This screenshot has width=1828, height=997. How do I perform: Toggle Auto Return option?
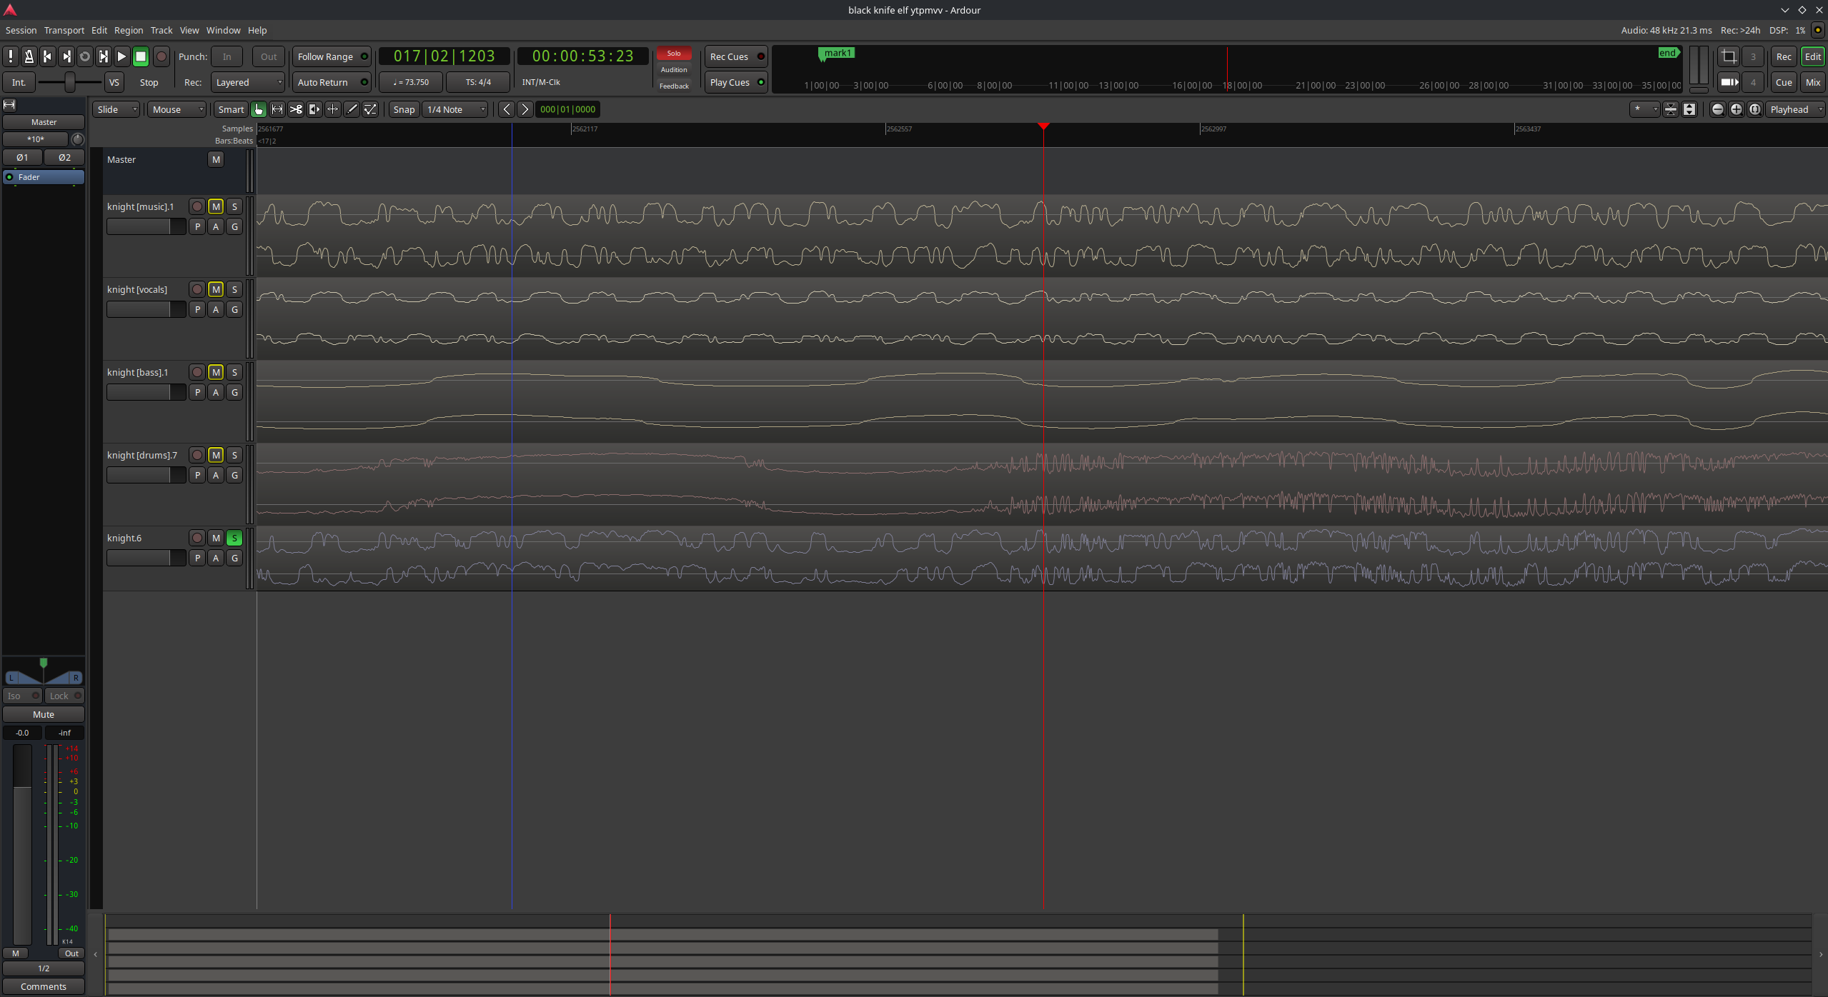pyautogui.click(x=332, y=82)
